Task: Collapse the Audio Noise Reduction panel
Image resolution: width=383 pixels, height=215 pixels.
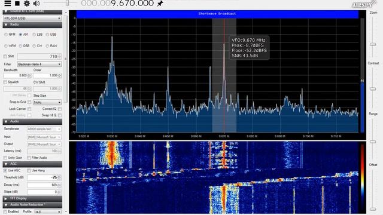Action: click(32, 205)
